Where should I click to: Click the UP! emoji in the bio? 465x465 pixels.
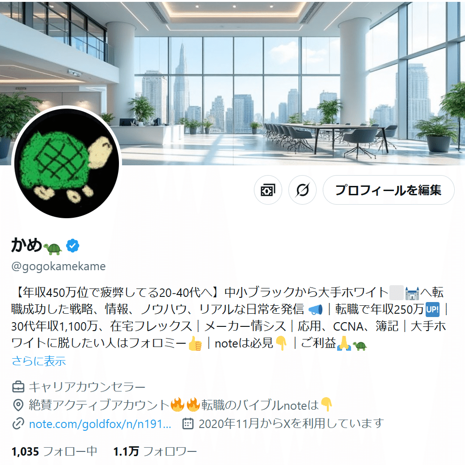click(x=432, y=310)
